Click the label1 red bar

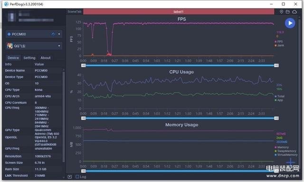[x=179, y=11]
